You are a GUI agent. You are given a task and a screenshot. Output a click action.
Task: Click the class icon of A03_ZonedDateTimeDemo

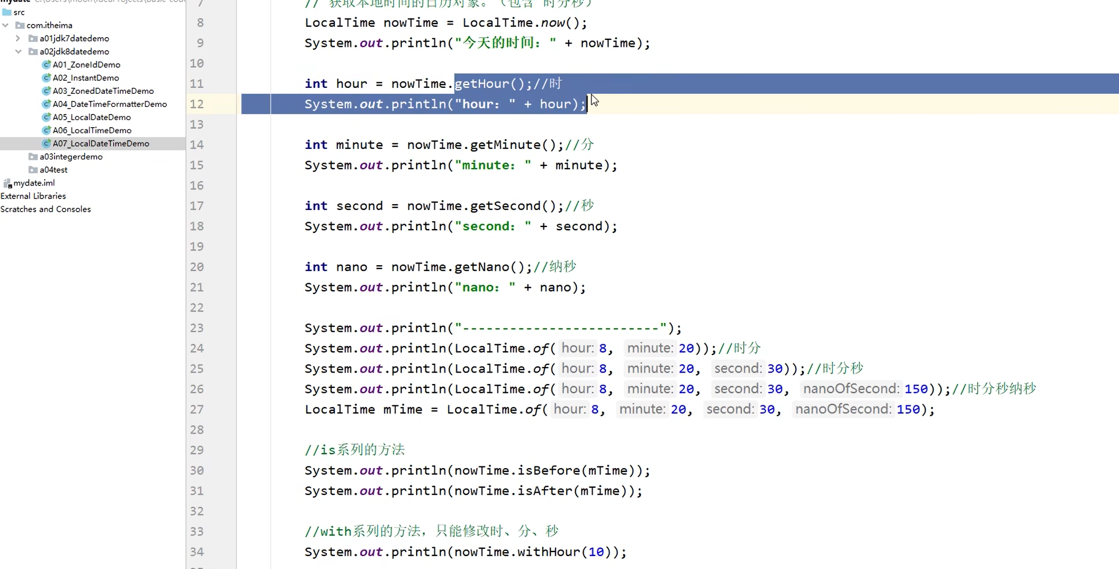[46, 91]
